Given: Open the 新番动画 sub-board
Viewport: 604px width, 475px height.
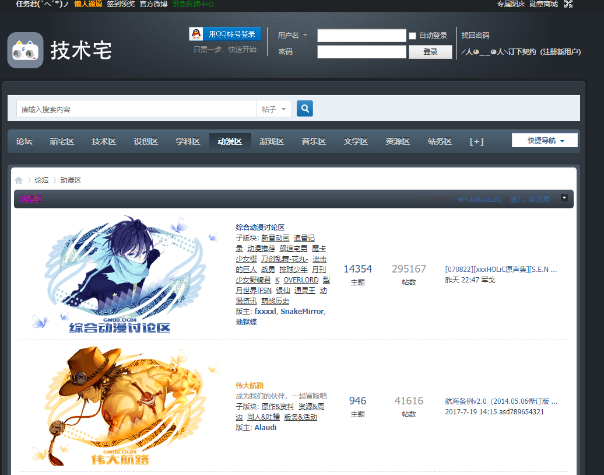Looking at the screenshot, I should click(275, 238).
